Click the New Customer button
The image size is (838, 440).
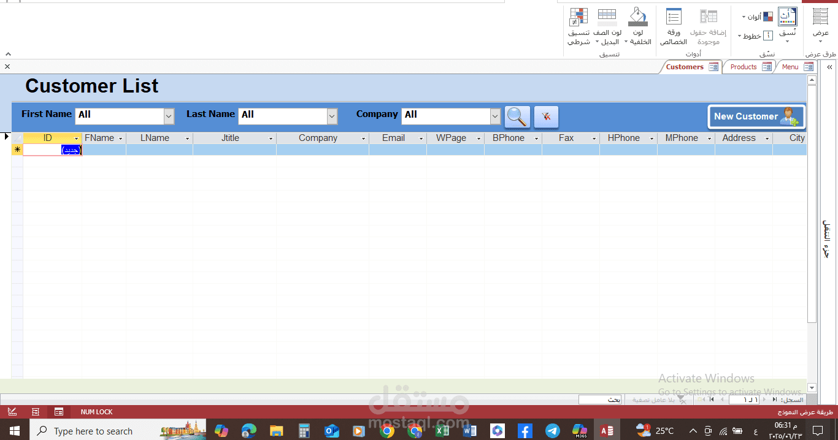(756, 116)
